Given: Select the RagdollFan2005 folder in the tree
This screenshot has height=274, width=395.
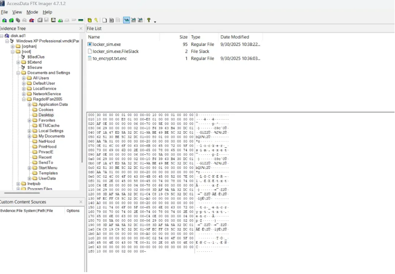Looking at the screenshot, I should [x=48, y=99].
